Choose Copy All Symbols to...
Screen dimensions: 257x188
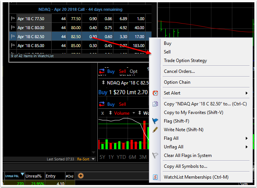tap(186, 166)
